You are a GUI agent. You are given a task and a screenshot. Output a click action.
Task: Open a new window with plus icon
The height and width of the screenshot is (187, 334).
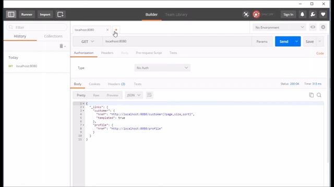coord(61,15)
